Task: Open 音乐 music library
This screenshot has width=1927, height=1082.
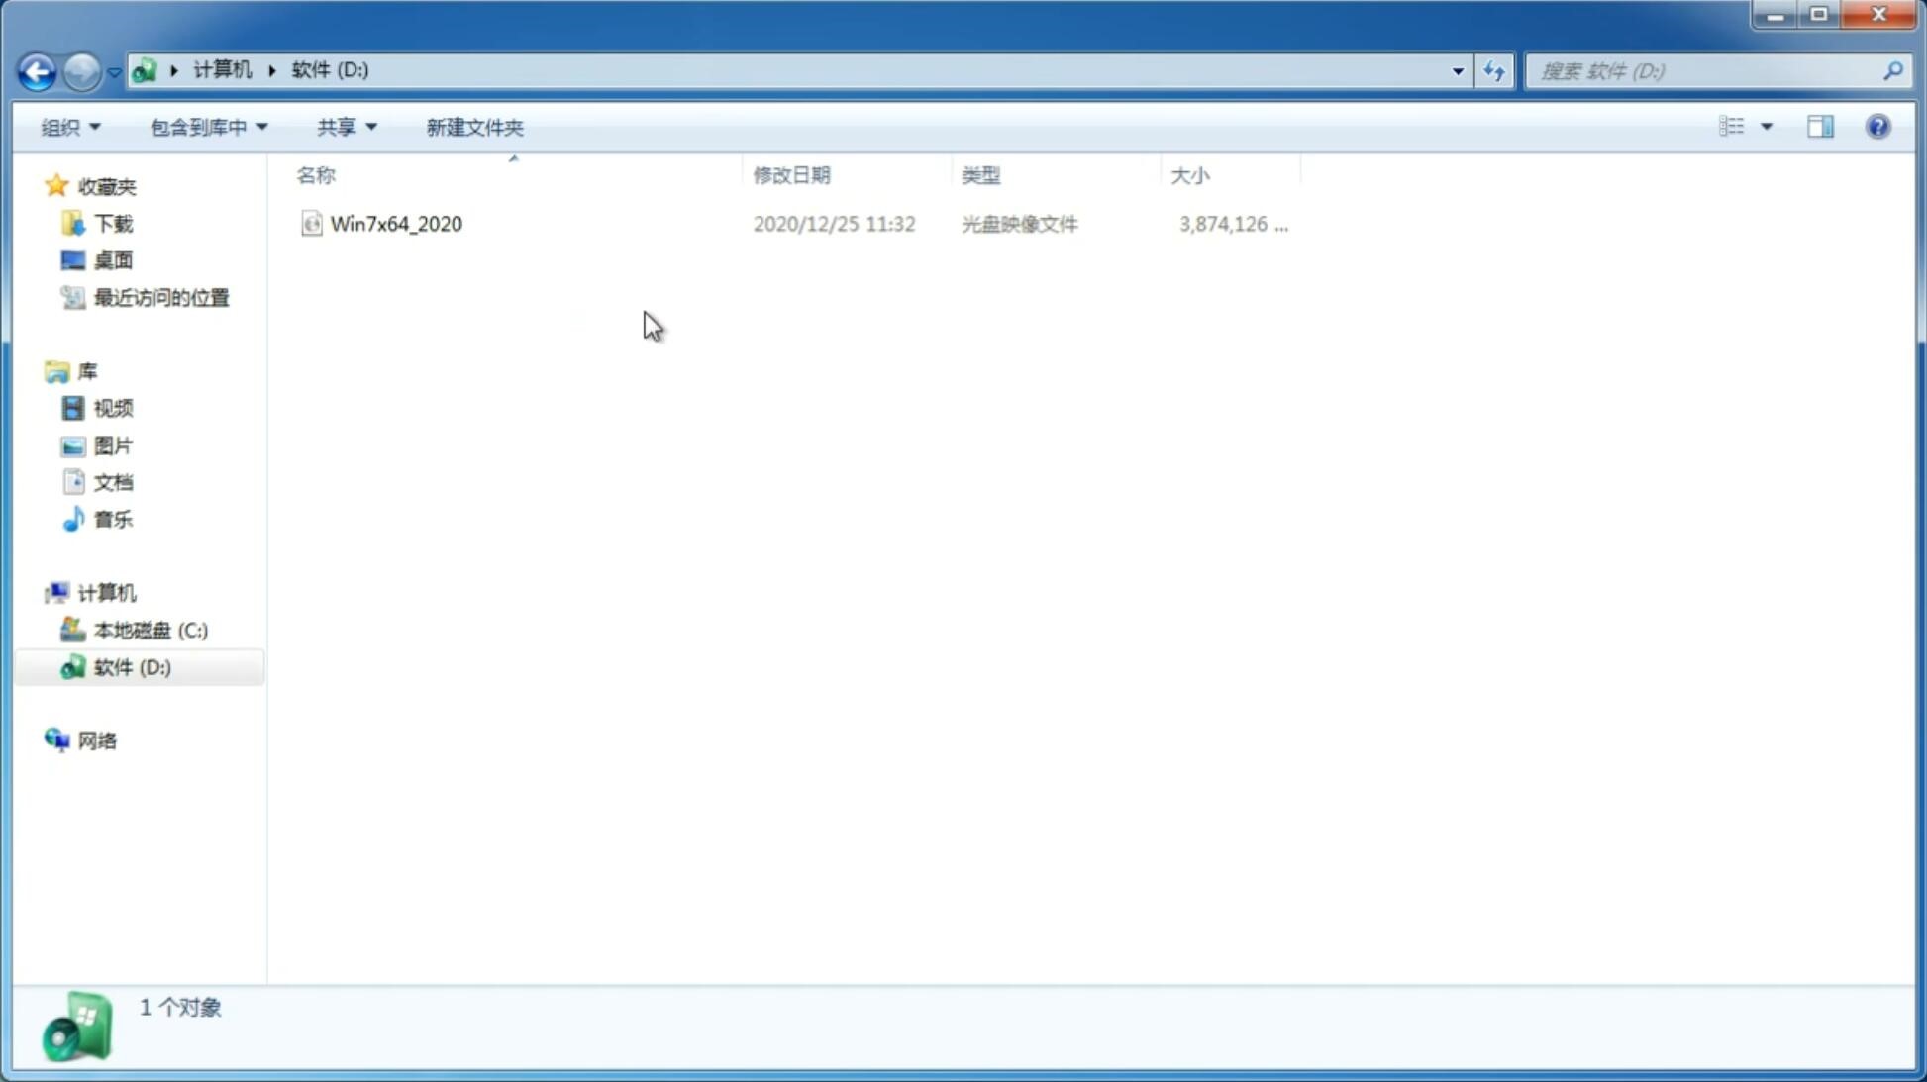Action: pos(113,519)
